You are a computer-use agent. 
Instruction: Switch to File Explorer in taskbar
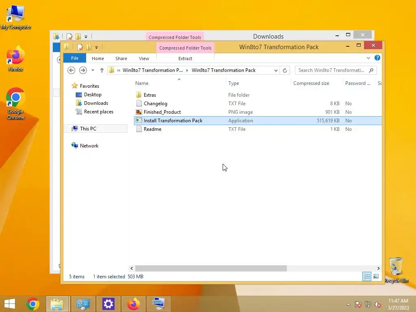point(57,304)
